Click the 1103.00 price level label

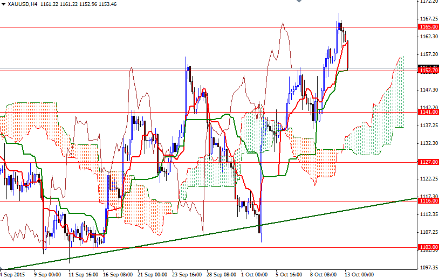pos(428,247)
